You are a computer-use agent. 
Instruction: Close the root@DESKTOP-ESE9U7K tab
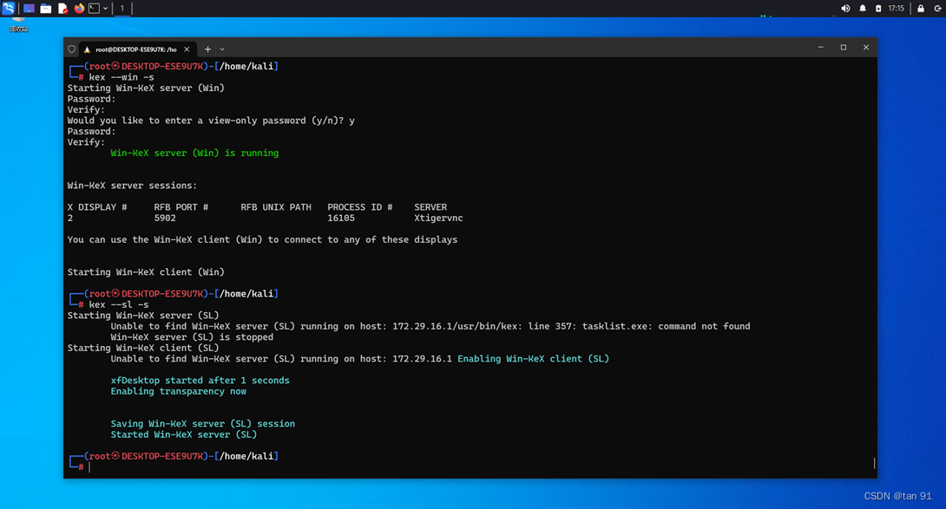[187, 49]
